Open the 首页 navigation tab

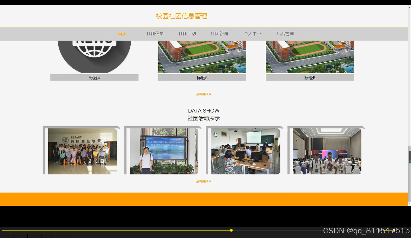pyautogui.click(x=122, y=34)
